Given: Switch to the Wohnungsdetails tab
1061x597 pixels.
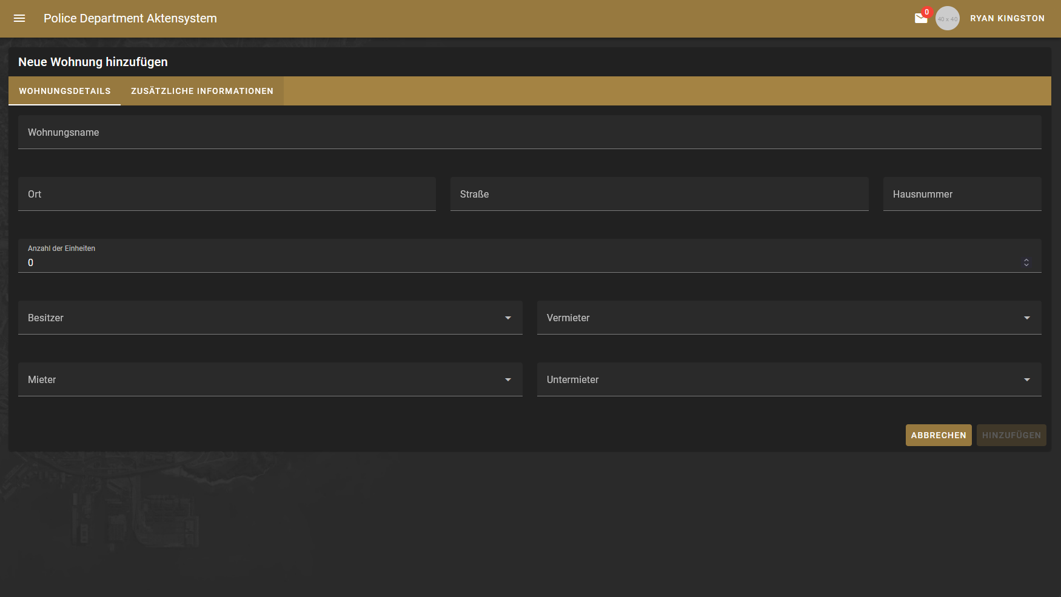Looking at the screenshot, I should (x=65, y=91).
